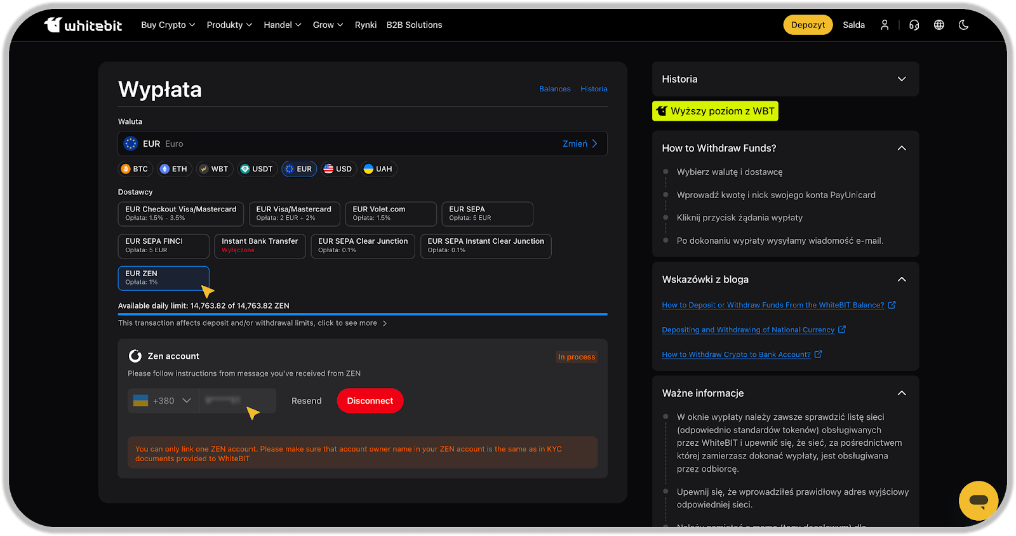The height and width of the screenshot is (536, 1016).
Task: Select the BTC currency chip
Action: (135, 169)
